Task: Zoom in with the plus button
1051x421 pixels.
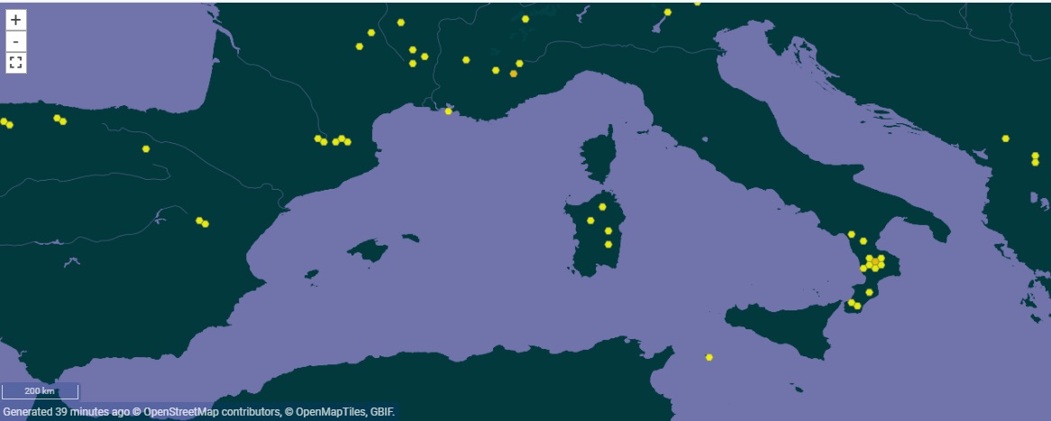Action: 16,20
